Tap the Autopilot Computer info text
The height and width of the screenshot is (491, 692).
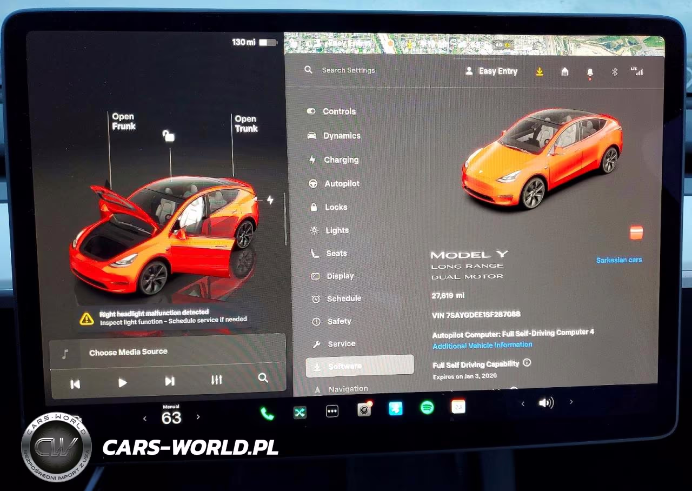tap(513, 334)
